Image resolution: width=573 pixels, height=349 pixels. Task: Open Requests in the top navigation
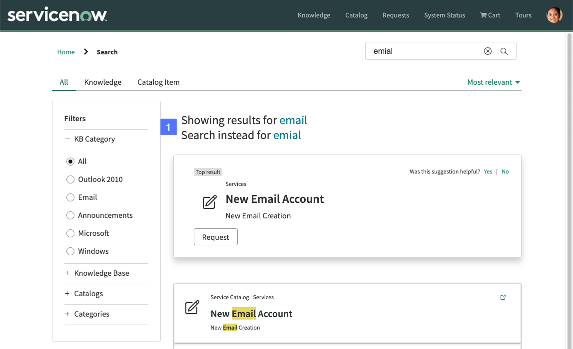(396, 15)
